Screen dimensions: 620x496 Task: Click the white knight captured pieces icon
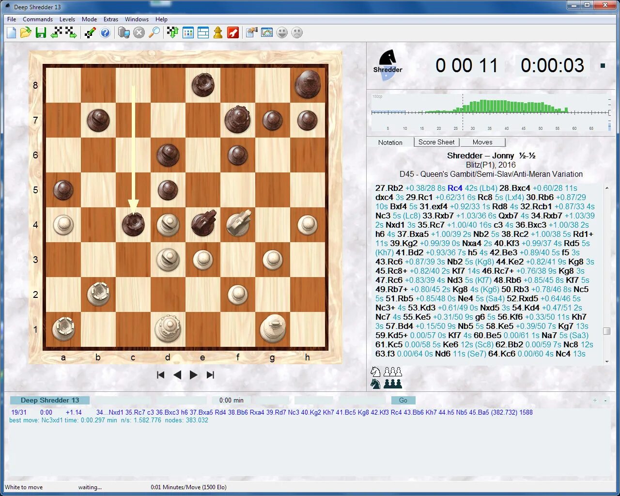tap(375, 372)
